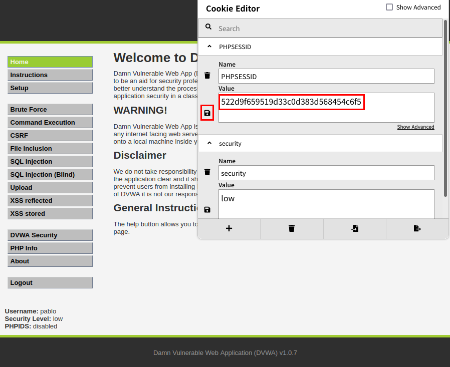Click the PHPIDS: disabled text
The width and height of the screenshot is (450, 367).
31,326
